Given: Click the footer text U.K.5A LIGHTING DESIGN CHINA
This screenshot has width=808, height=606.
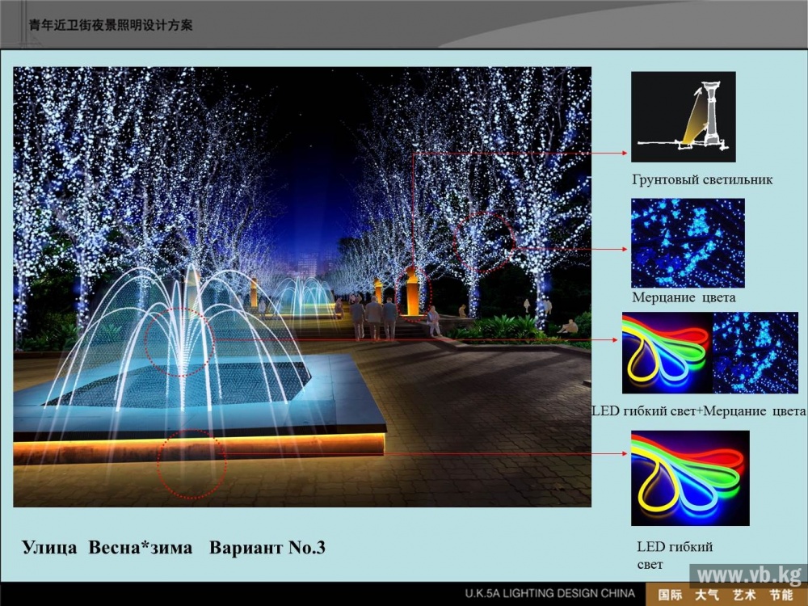Looking at the screenshot, I should click(549, 593).
